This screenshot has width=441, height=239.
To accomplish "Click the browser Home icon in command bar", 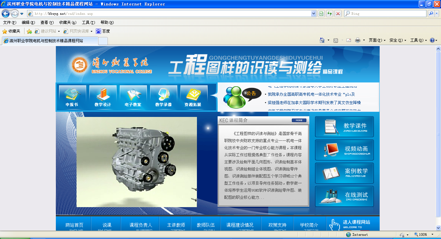I will [322, 40].
